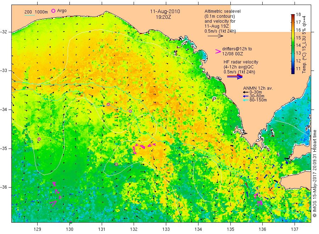Click the '0-30m' depth label
319x234 pixels.
point(256,92)
